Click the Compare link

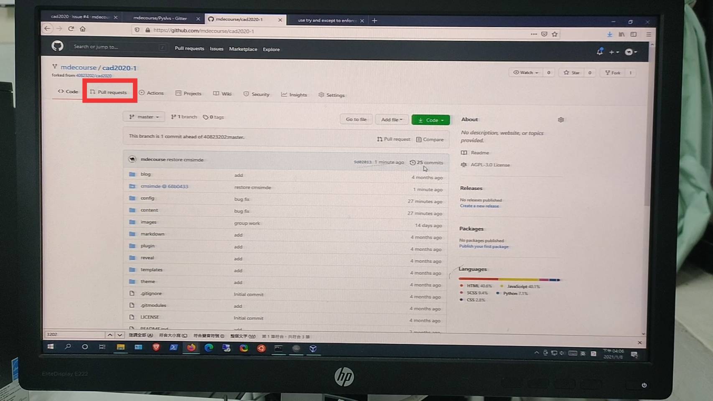tap(430, 140)
